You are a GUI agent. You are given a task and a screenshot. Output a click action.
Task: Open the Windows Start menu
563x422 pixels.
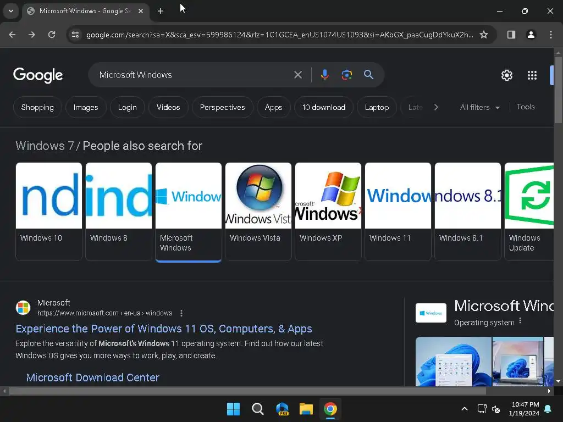point(233,409)
